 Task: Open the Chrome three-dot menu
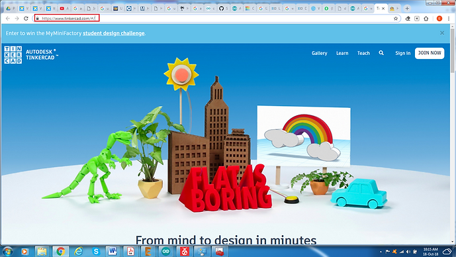point(449,19)
